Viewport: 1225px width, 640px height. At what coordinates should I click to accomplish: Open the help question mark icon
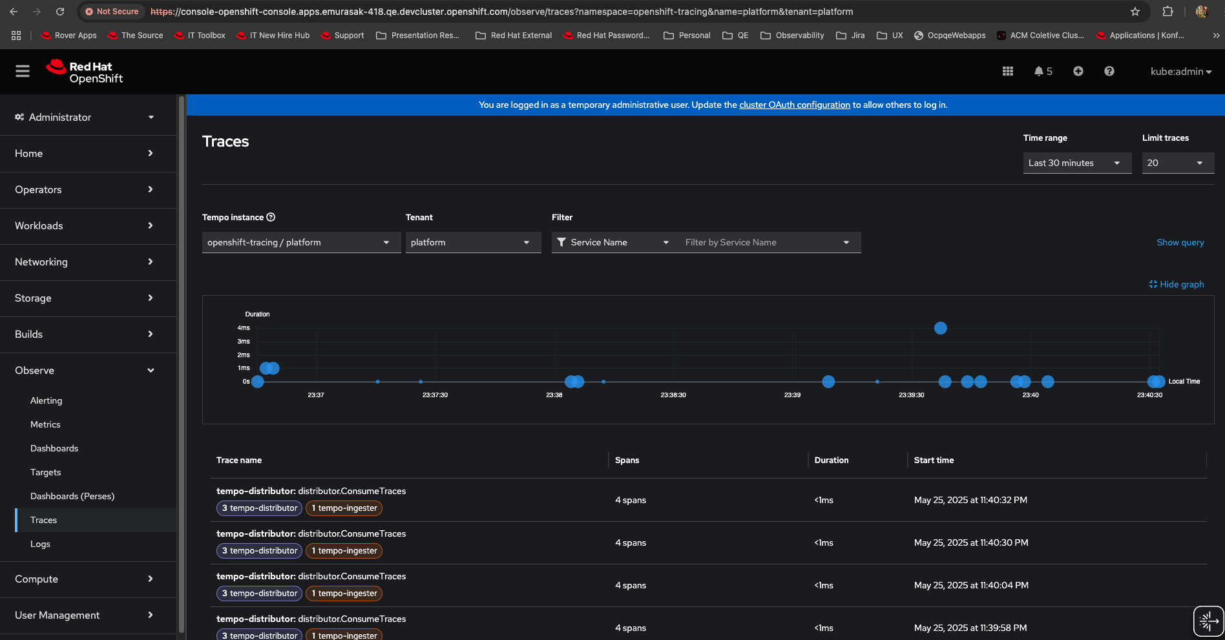click(x=1109, y=71)
